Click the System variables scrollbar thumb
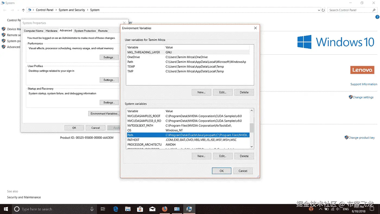 click(x=252, y=128)
